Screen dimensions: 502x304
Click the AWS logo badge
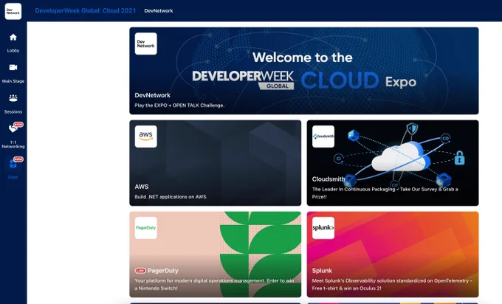pos(146,137)
